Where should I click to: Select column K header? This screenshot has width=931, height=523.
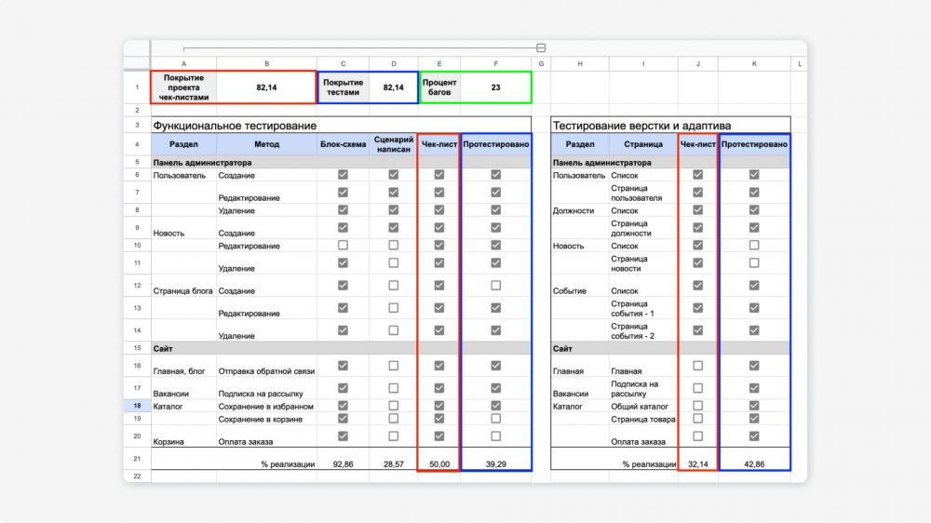754,63
